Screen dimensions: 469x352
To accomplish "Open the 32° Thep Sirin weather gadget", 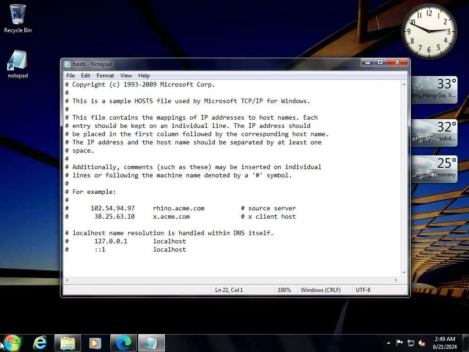I will click(x=434, y=132).
